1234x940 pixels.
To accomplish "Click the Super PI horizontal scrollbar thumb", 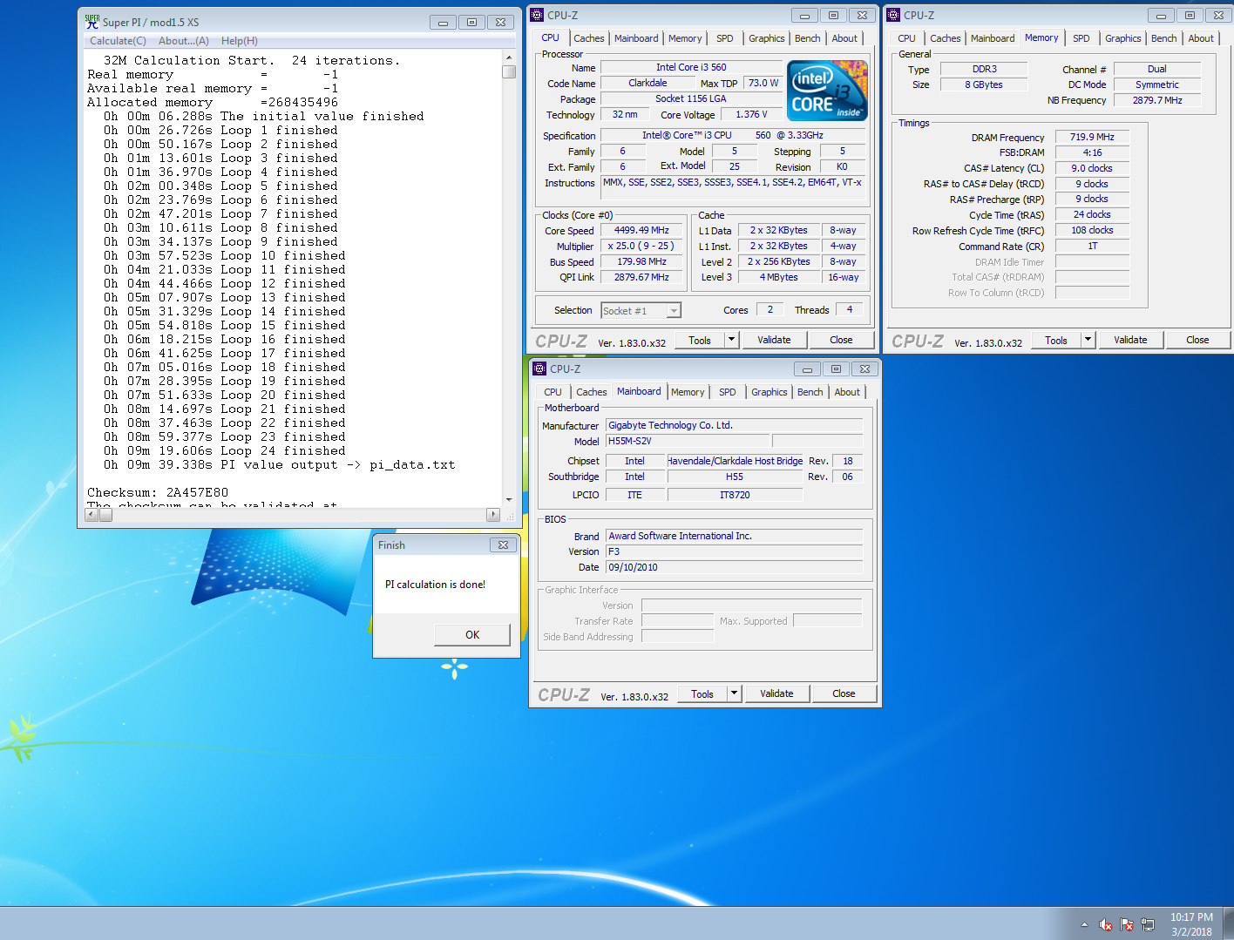I will (105, 515).
